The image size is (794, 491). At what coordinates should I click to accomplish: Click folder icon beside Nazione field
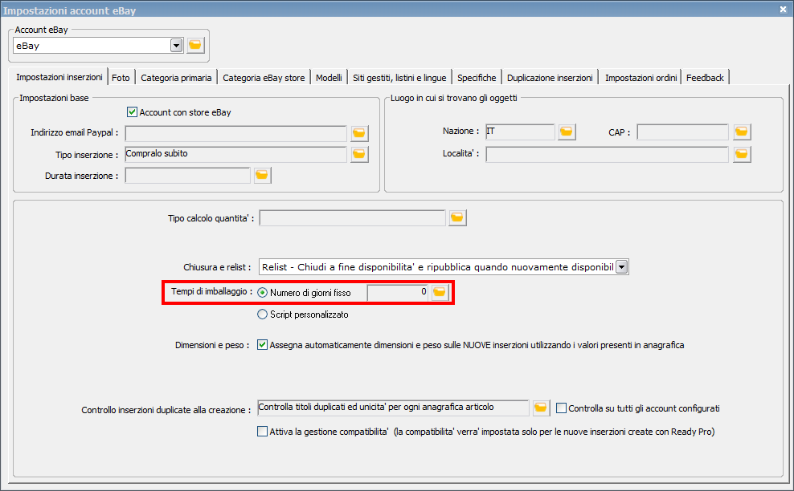coord(566,132)
